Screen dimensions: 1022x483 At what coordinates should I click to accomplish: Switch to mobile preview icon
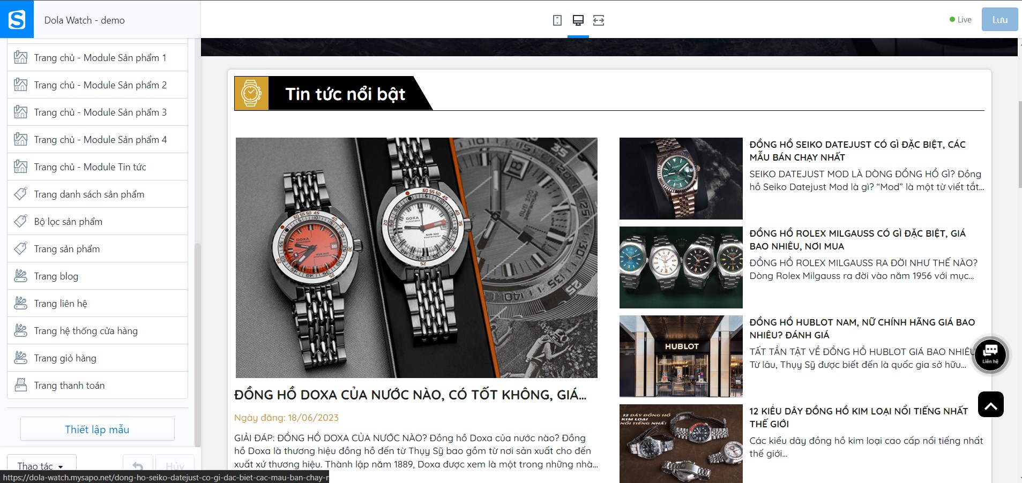(x=557, y=20)
